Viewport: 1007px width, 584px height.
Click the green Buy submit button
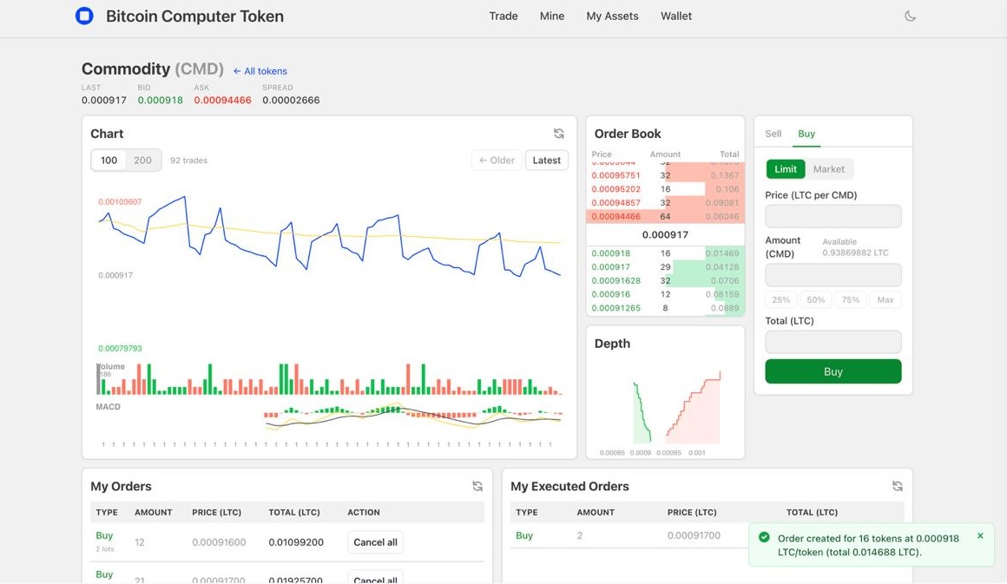[833, 371]
